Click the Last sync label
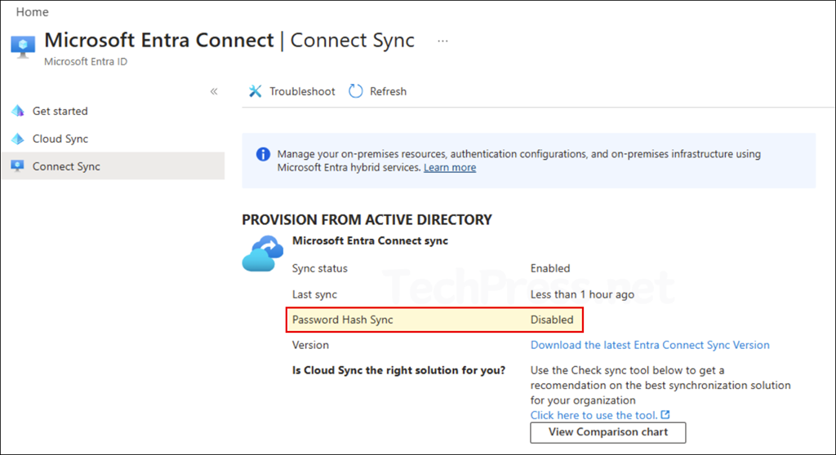This screenshot has height=455, width=836. coord(314,294)
